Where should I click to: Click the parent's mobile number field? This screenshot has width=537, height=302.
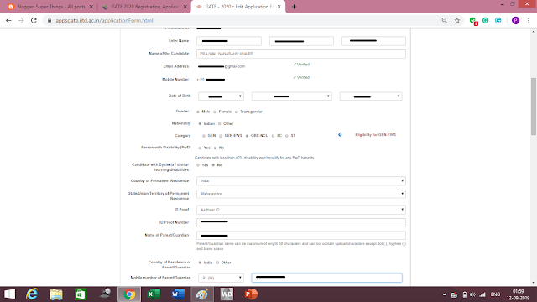326,278
